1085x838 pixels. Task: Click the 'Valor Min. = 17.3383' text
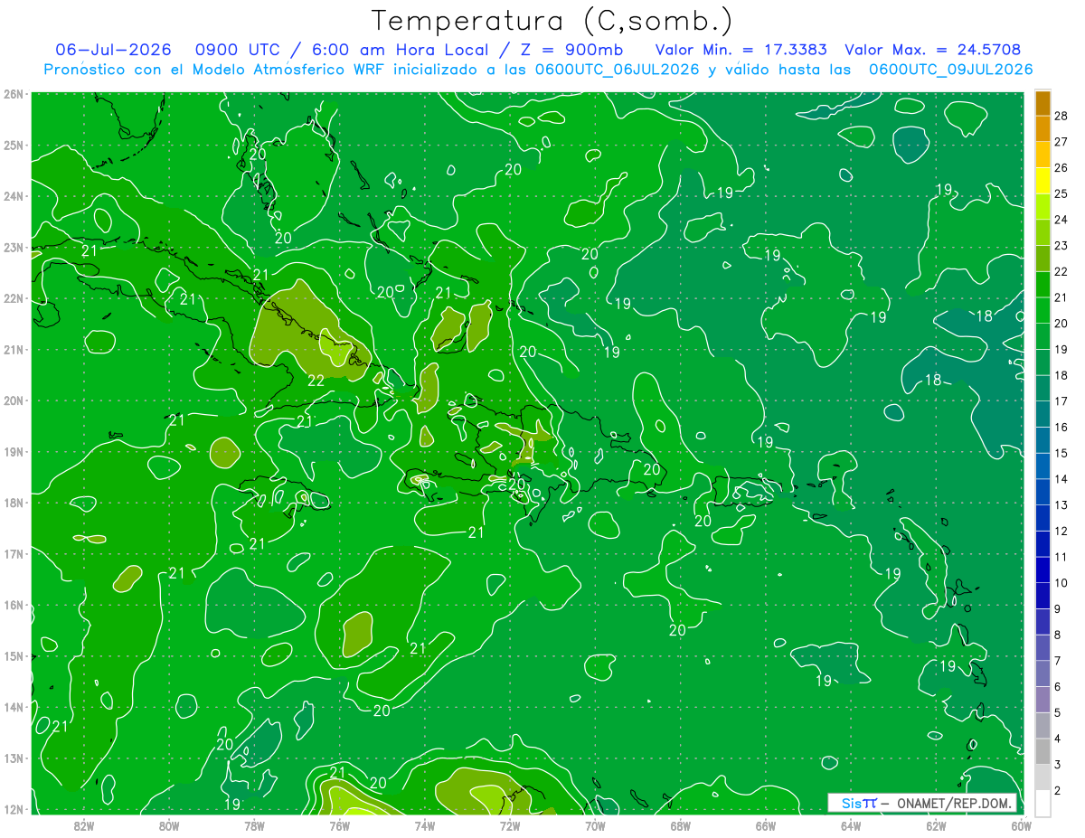pyautogui.click(x=742, y=50)
